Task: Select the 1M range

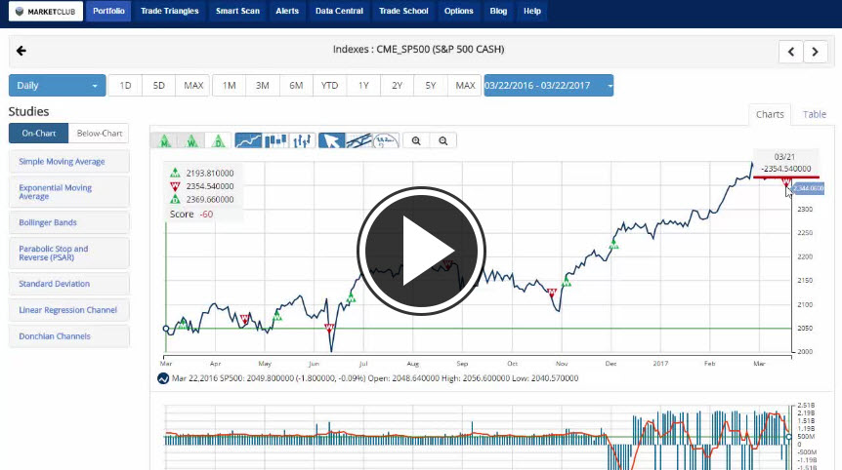Action: 230,86
